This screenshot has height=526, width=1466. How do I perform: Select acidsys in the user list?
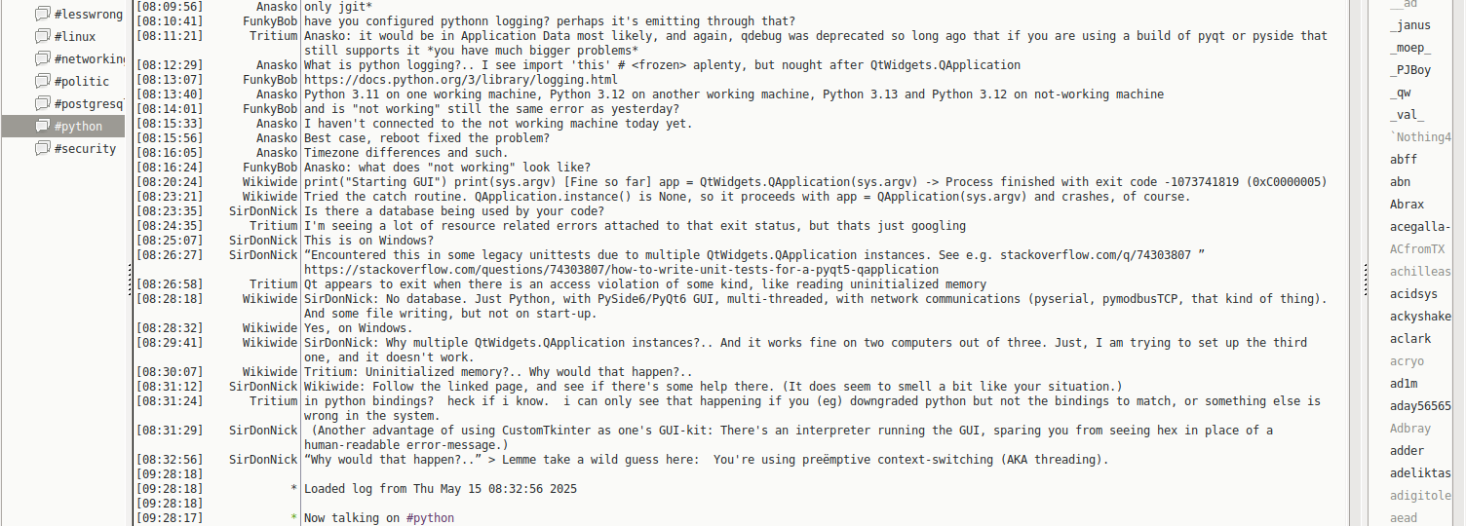[1413, 294]
